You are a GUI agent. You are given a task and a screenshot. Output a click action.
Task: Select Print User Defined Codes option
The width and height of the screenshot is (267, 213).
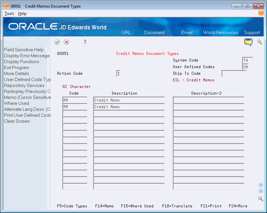[x=27, y=115]
